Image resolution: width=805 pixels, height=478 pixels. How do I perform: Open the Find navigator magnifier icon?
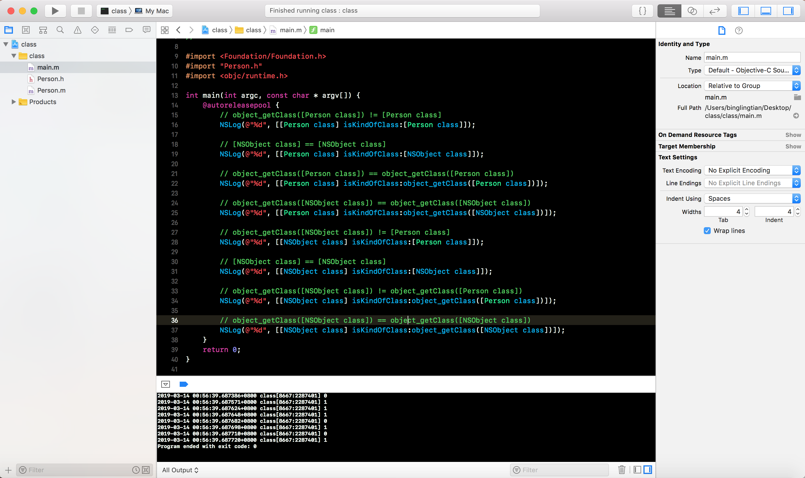tap(60, 30)
